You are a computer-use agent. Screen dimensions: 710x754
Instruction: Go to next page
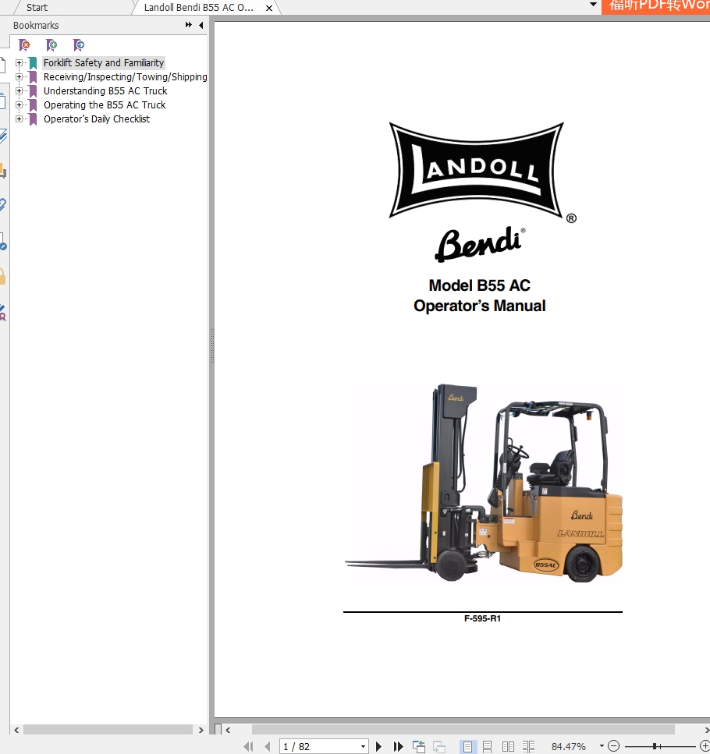pyautogui.click(x=378, y=746)
